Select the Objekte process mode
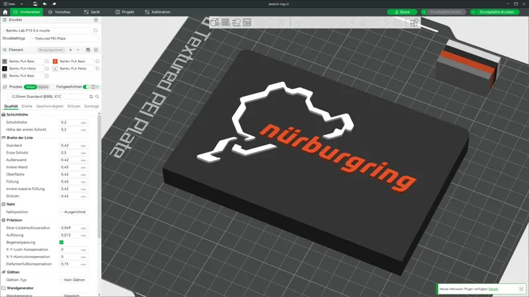 pos(43,87)
